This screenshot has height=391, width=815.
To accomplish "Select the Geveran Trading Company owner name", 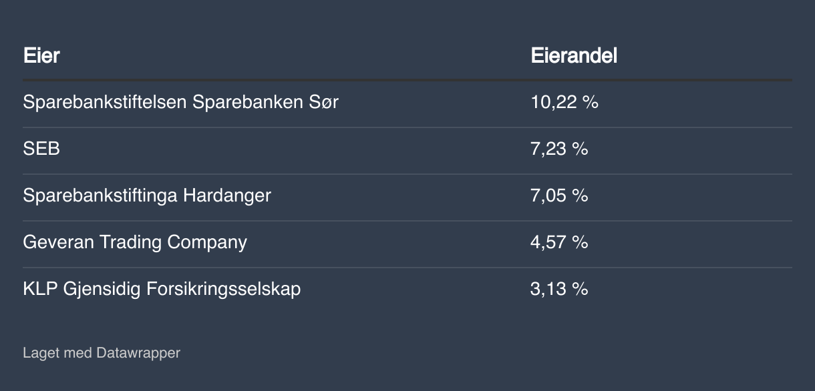I will pos(135,242).
